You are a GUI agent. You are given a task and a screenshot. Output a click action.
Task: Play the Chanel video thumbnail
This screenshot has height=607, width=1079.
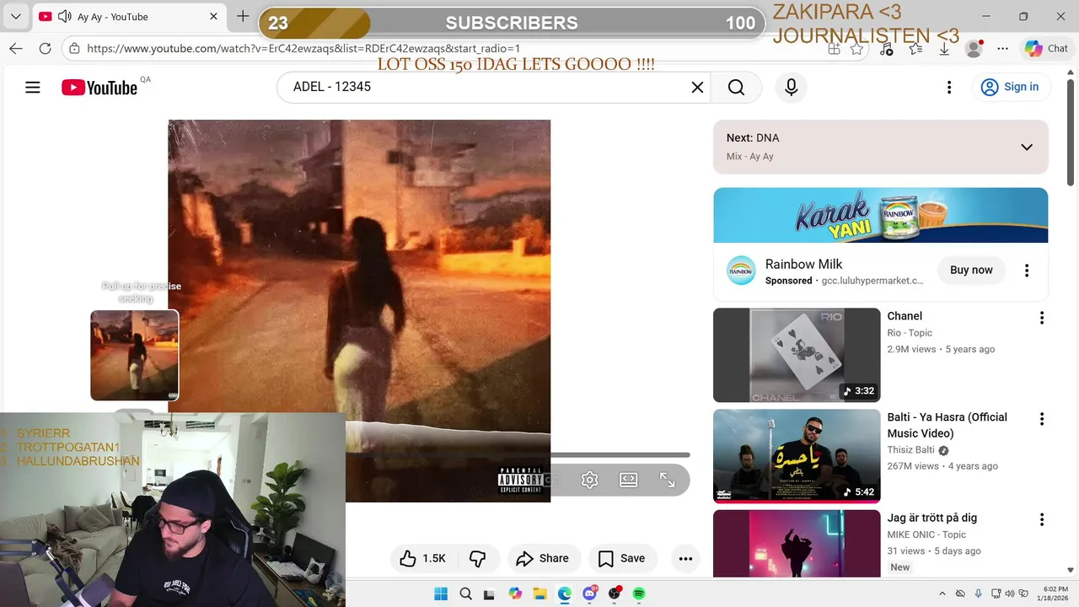(x=797, y=355)
